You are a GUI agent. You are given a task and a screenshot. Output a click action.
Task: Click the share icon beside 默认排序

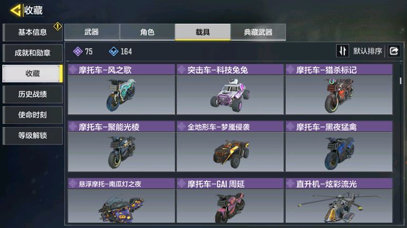tap(394, 51)
